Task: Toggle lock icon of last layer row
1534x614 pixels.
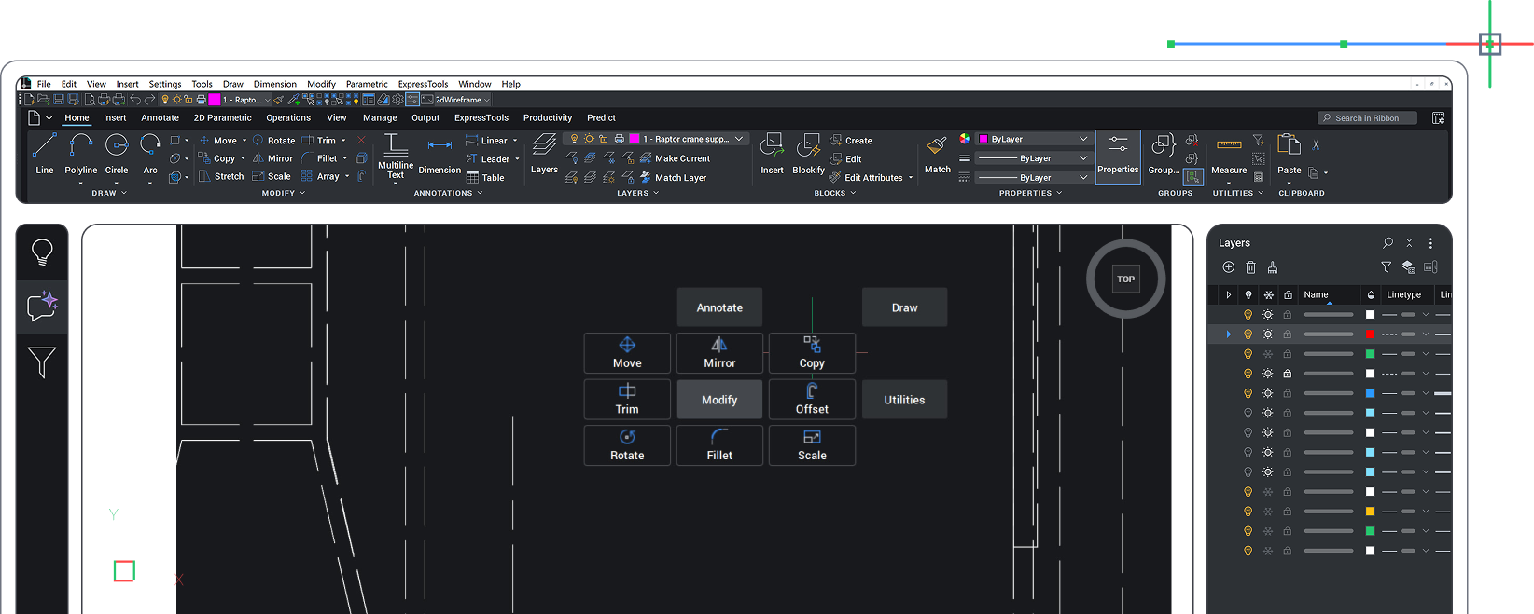Action: [x=1288, y=551]
